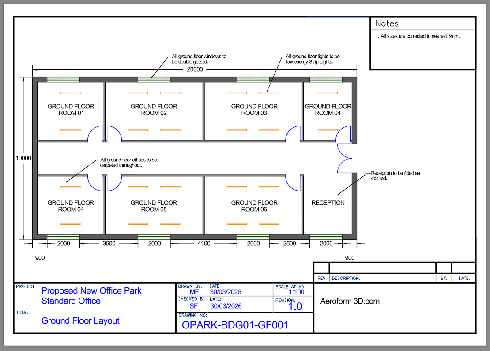Viewport: 490px width, 351px height.
Task: Select the double glazed windows annotation text
Action: pyautogui.click(x=199, y=59)
